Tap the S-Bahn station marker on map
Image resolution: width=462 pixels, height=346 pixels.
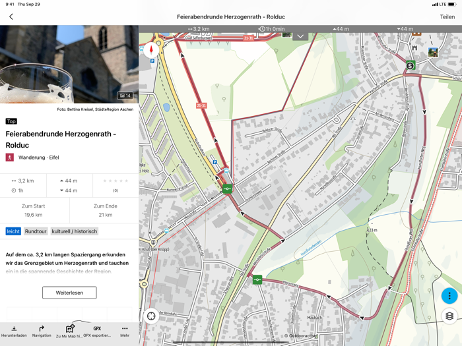point(410,65)
